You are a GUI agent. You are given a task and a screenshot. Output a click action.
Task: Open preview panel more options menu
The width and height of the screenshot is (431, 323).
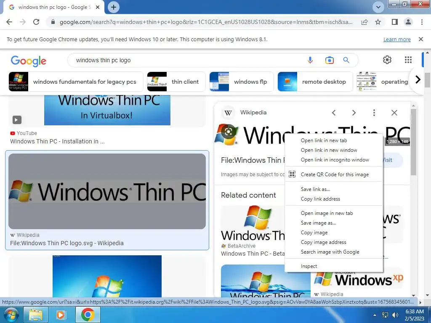[x=374, y=113]
